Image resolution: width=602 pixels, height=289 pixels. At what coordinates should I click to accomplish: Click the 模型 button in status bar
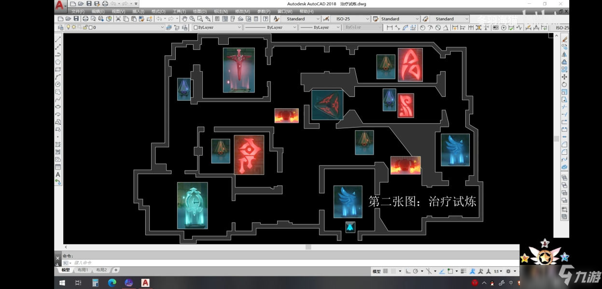tap(377, 271)
